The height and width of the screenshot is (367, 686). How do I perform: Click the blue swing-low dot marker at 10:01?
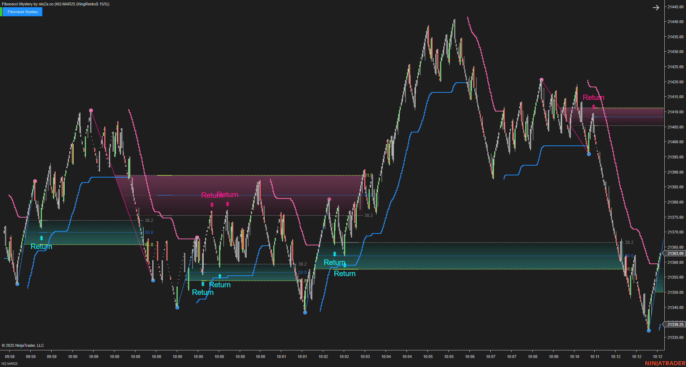305,313
